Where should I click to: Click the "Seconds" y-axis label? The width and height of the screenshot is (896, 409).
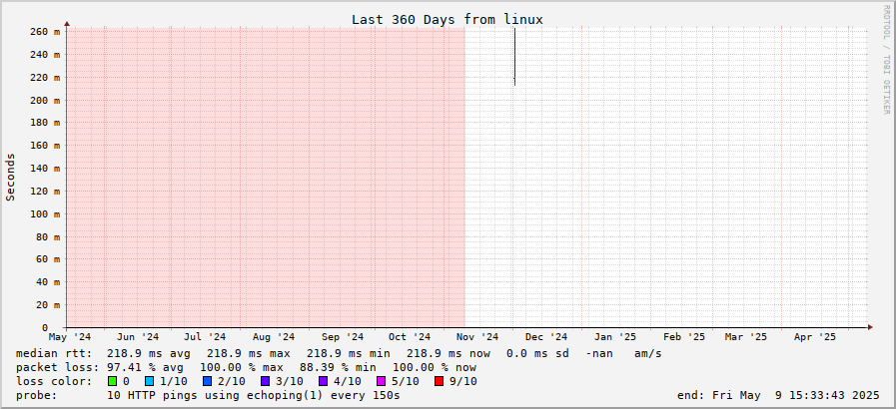click(x=10, y=177)
